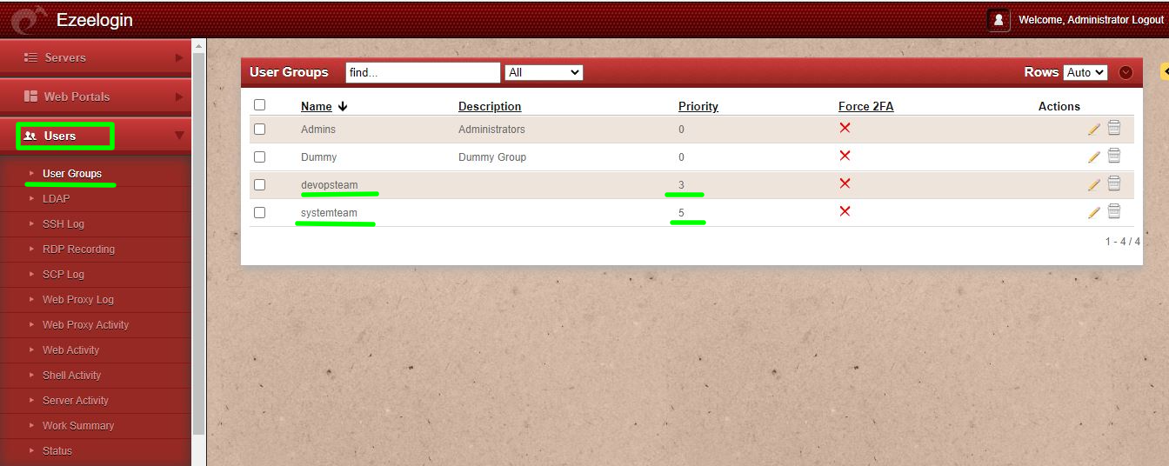The width and height of the screenshot is (1169, 466).
Task: Click the red X Force 2FA for systemteam
Action: click(845, 211)
